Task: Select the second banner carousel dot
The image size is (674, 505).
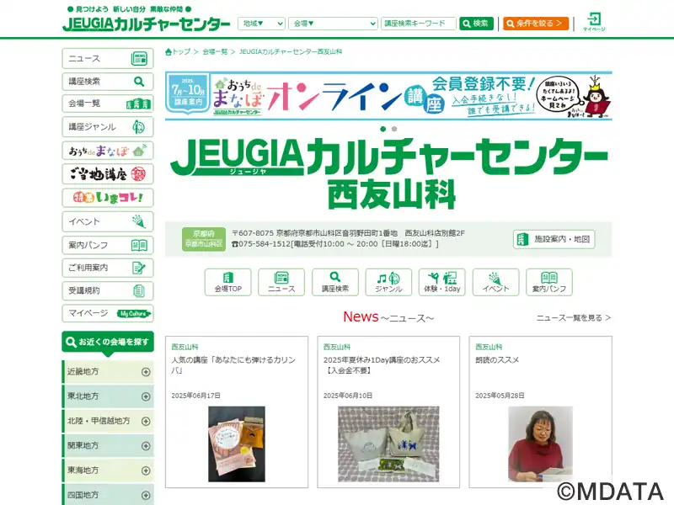Action: click(x=394, y=129)
